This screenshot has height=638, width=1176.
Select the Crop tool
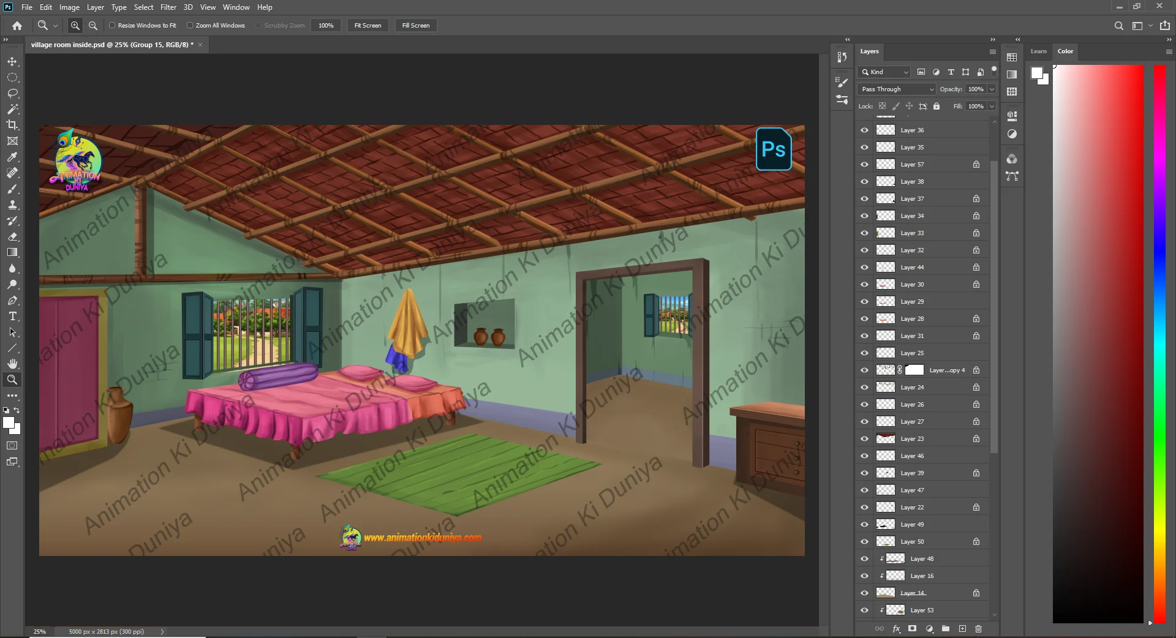pyautogui.click(x=12, y=125)
